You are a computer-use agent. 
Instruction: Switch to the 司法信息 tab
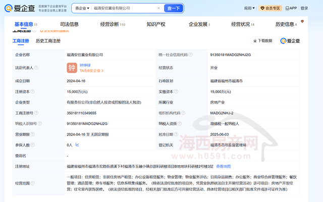tap(69, 24)
